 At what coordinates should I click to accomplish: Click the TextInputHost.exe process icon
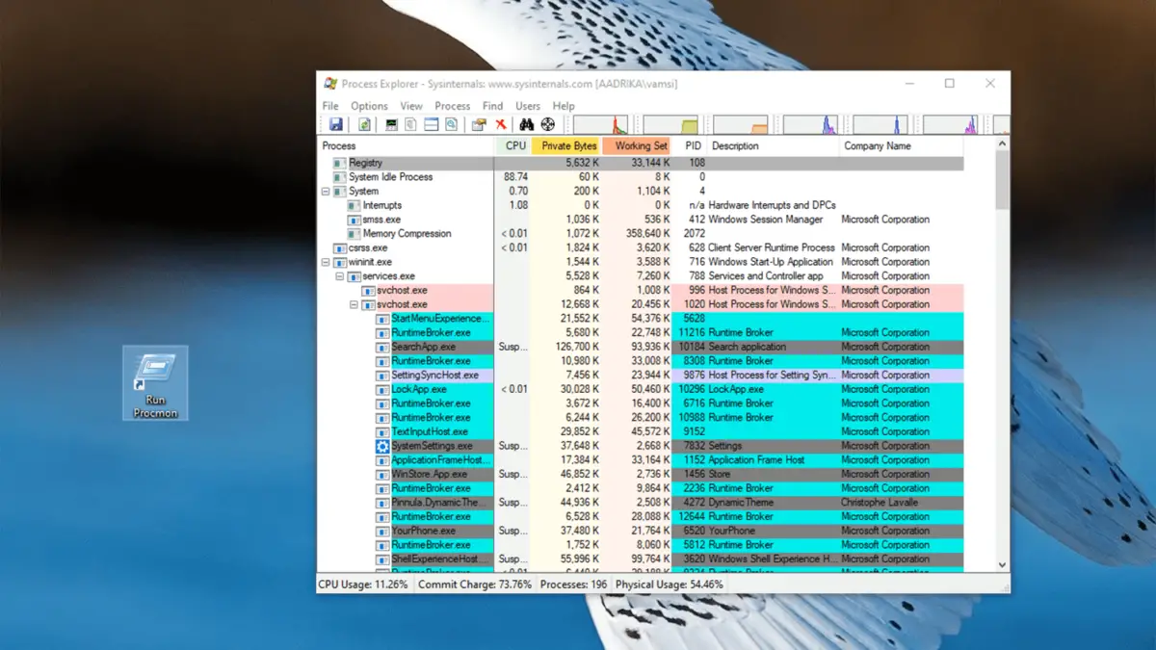(382, 431)
